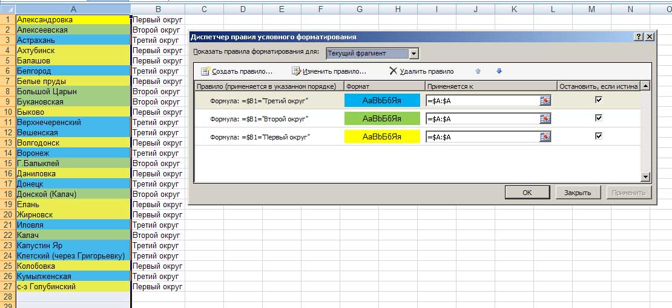672x308 pixels.
Task: Click the range selector icon for Третий округ rule
Action: point(545,101)
